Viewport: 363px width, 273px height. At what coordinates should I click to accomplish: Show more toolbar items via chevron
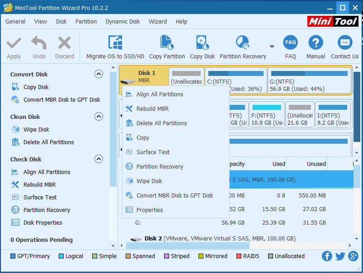pyautogui.click(x=272, y=46)
